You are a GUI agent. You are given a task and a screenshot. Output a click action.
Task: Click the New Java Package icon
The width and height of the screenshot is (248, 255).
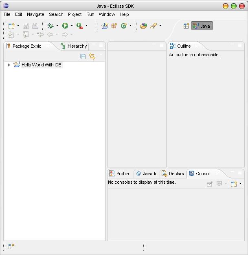(114, 26)
